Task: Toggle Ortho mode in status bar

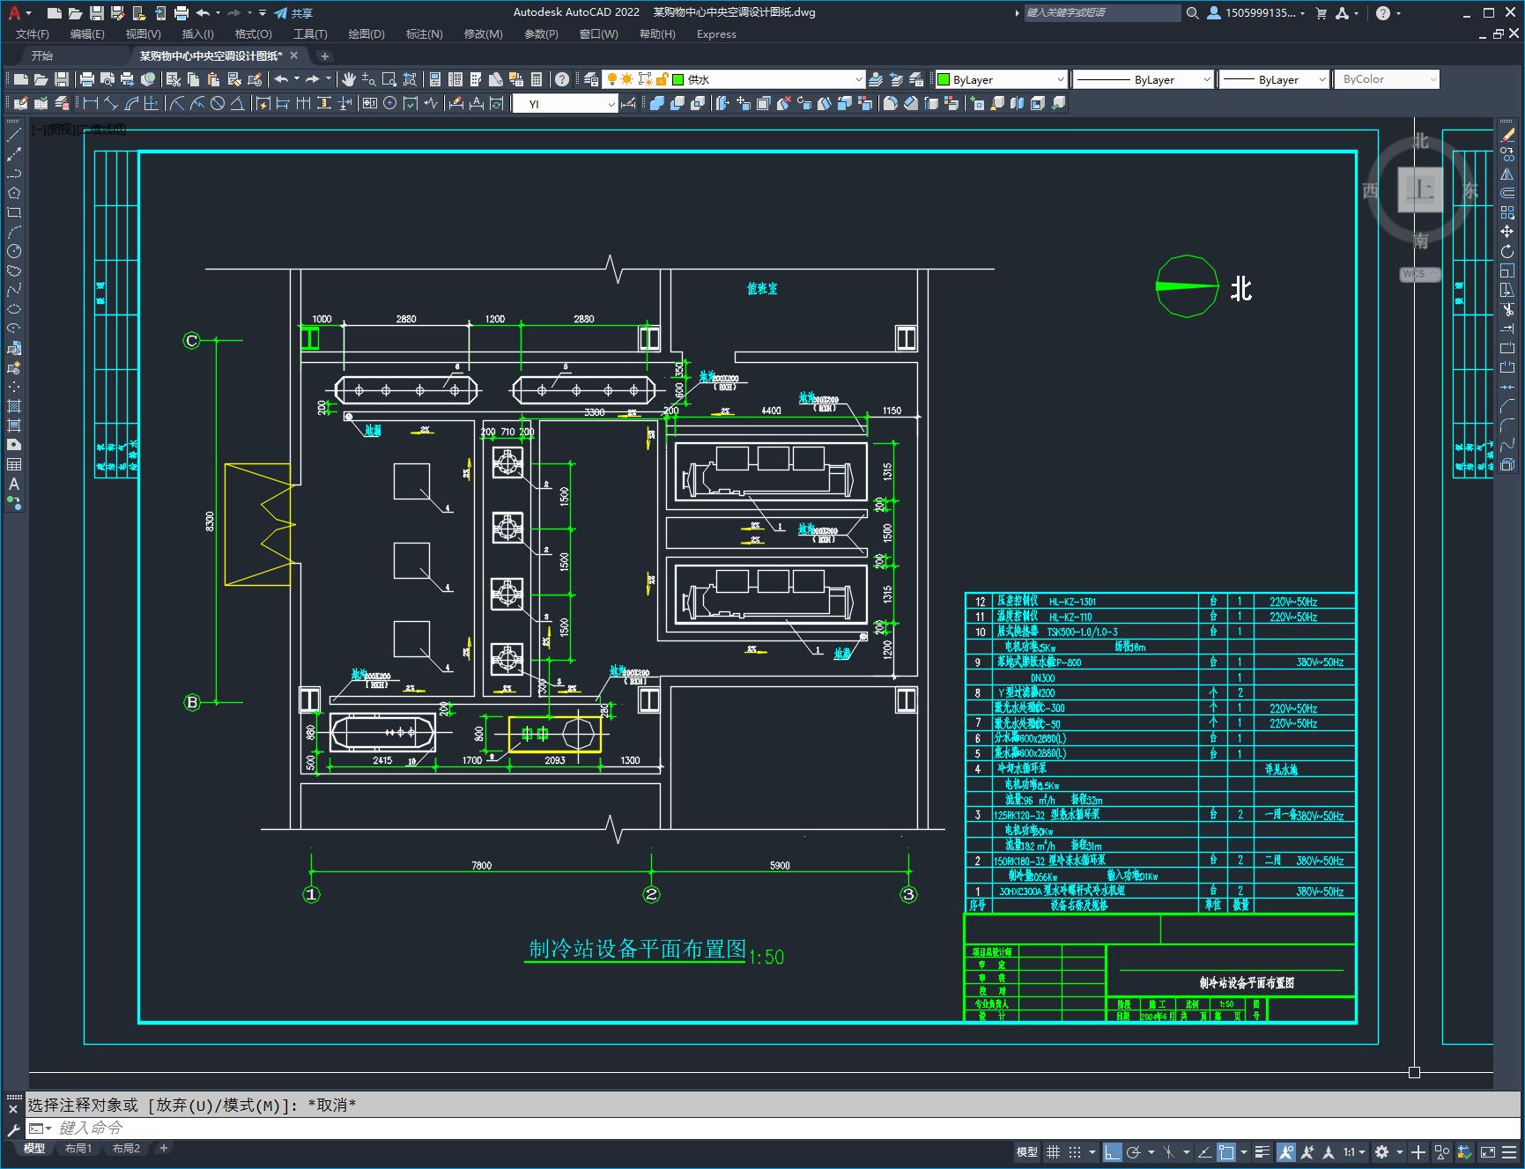Action: (1113, 1151)
